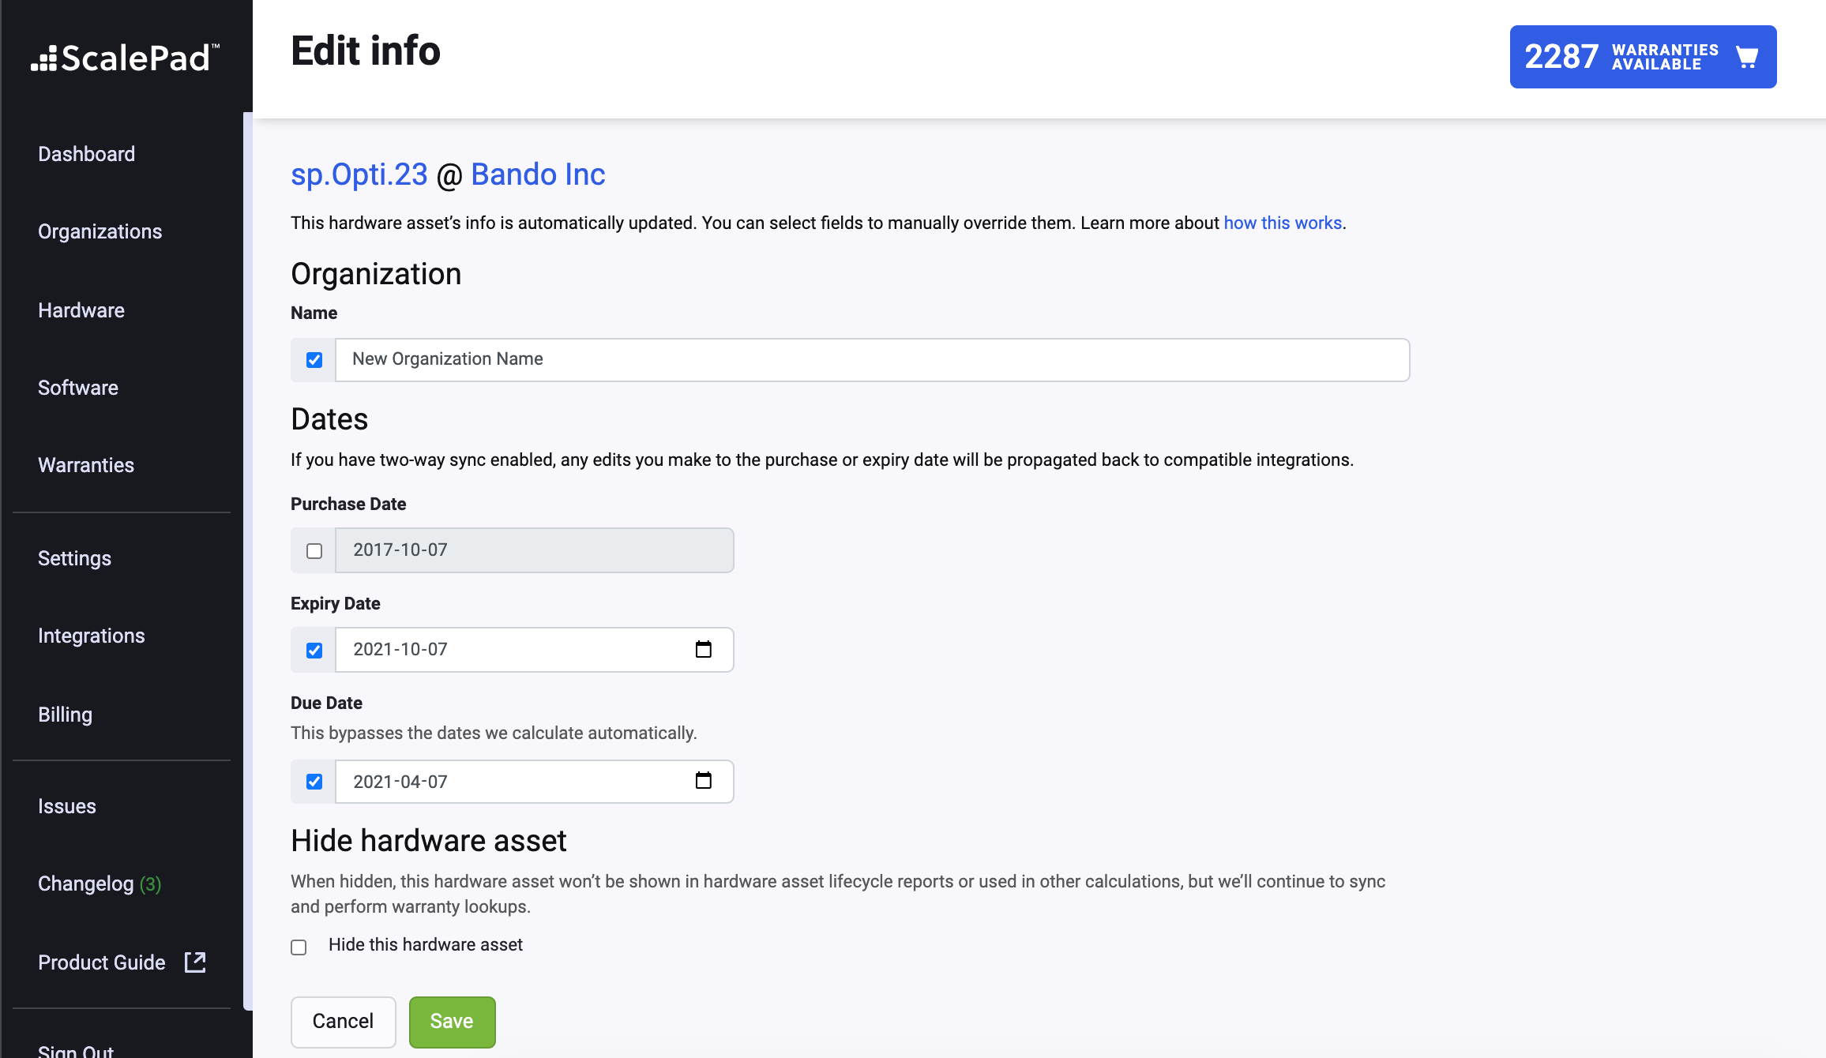Open Changelog with 3 updates

[x=100, y=884]
